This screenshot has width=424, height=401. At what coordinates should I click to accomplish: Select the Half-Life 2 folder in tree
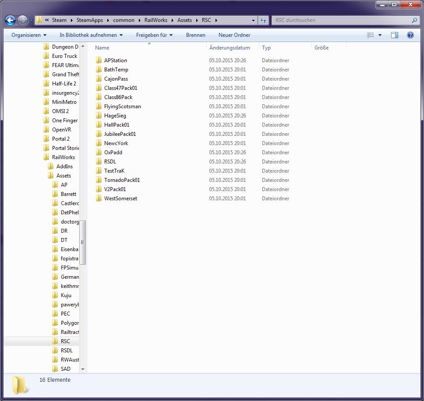(64, 84)
